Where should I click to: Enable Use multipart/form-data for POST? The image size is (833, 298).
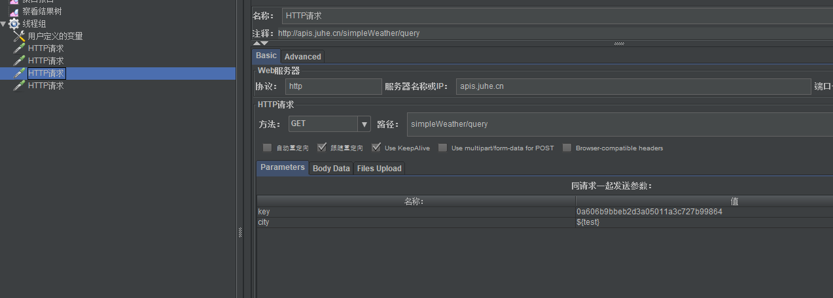(x=442, y=148)
